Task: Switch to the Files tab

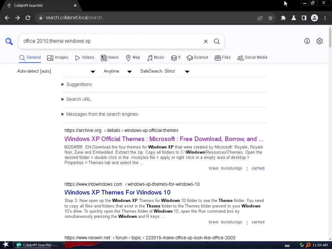Action: [222, 58]
